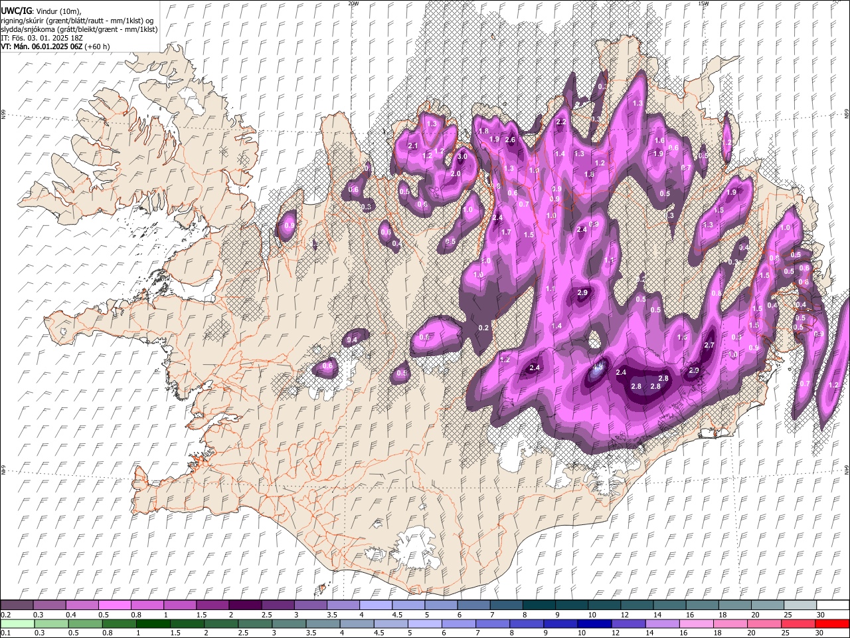Viewport: 850px width, 638px height.
Task: Pick the crimson 25 rain scale swatch
Action: (798, 623)
